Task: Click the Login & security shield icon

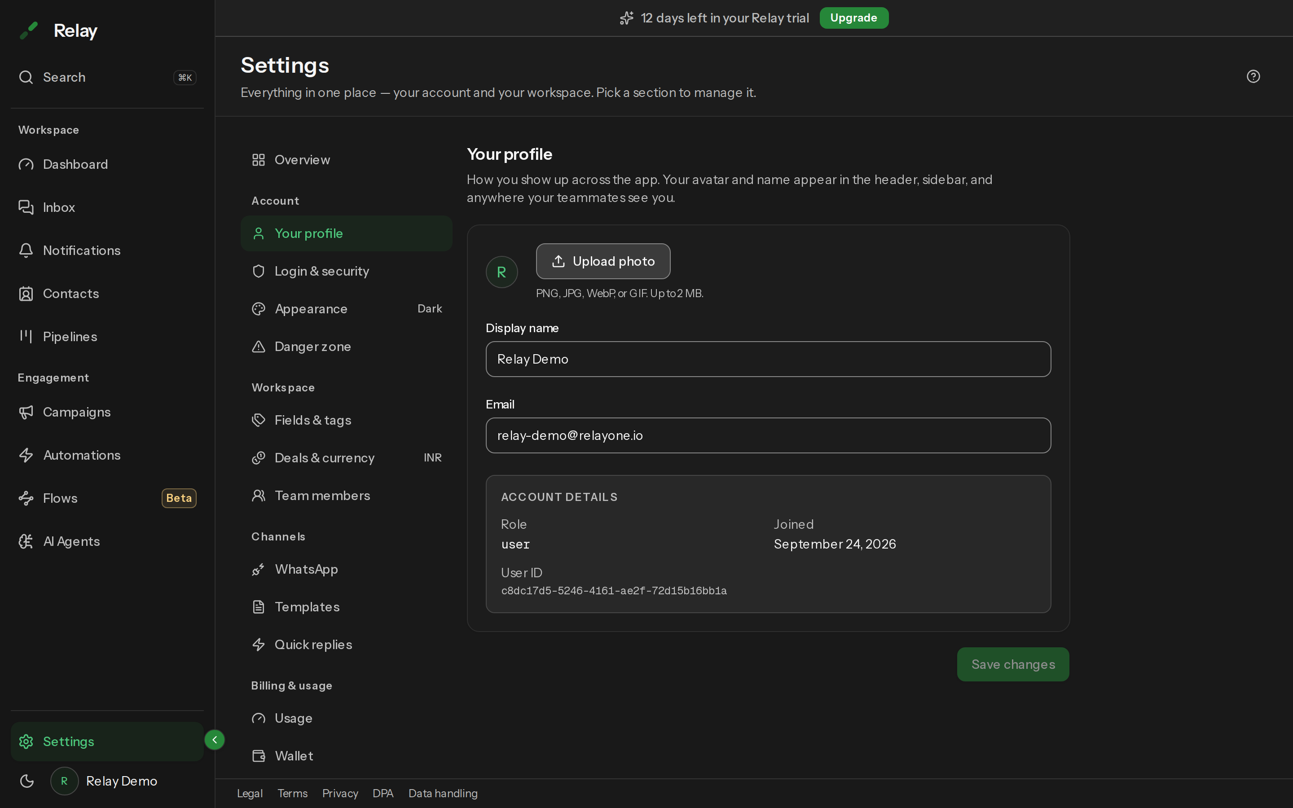Action: point(259,272)
